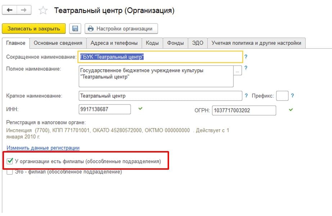Open the ellipsis button beside full name

tap(237, 71)
